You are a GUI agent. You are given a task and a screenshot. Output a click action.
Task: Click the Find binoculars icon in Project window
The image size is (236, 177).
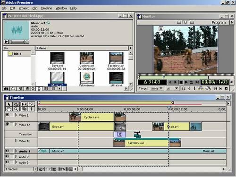tap(6, 89)
